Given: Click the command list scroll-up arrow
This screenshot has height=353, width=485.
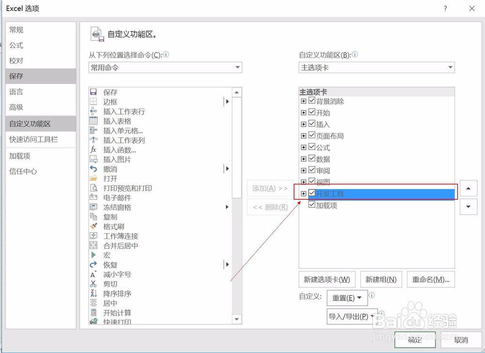Looking at the screenshot, I should tap(237, 93).
